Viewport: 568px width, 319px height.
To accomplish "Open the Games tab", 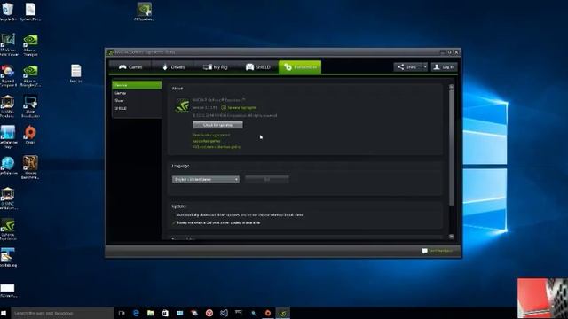I will point(130,67).
